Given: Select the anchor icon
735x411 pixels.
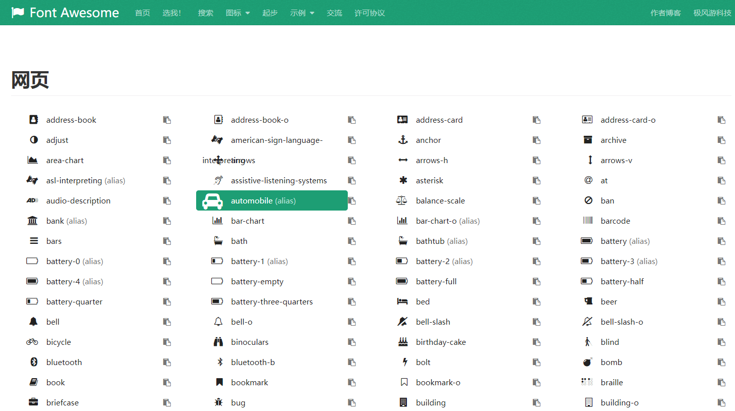Looking at the screenshot, I should (403, 140).
